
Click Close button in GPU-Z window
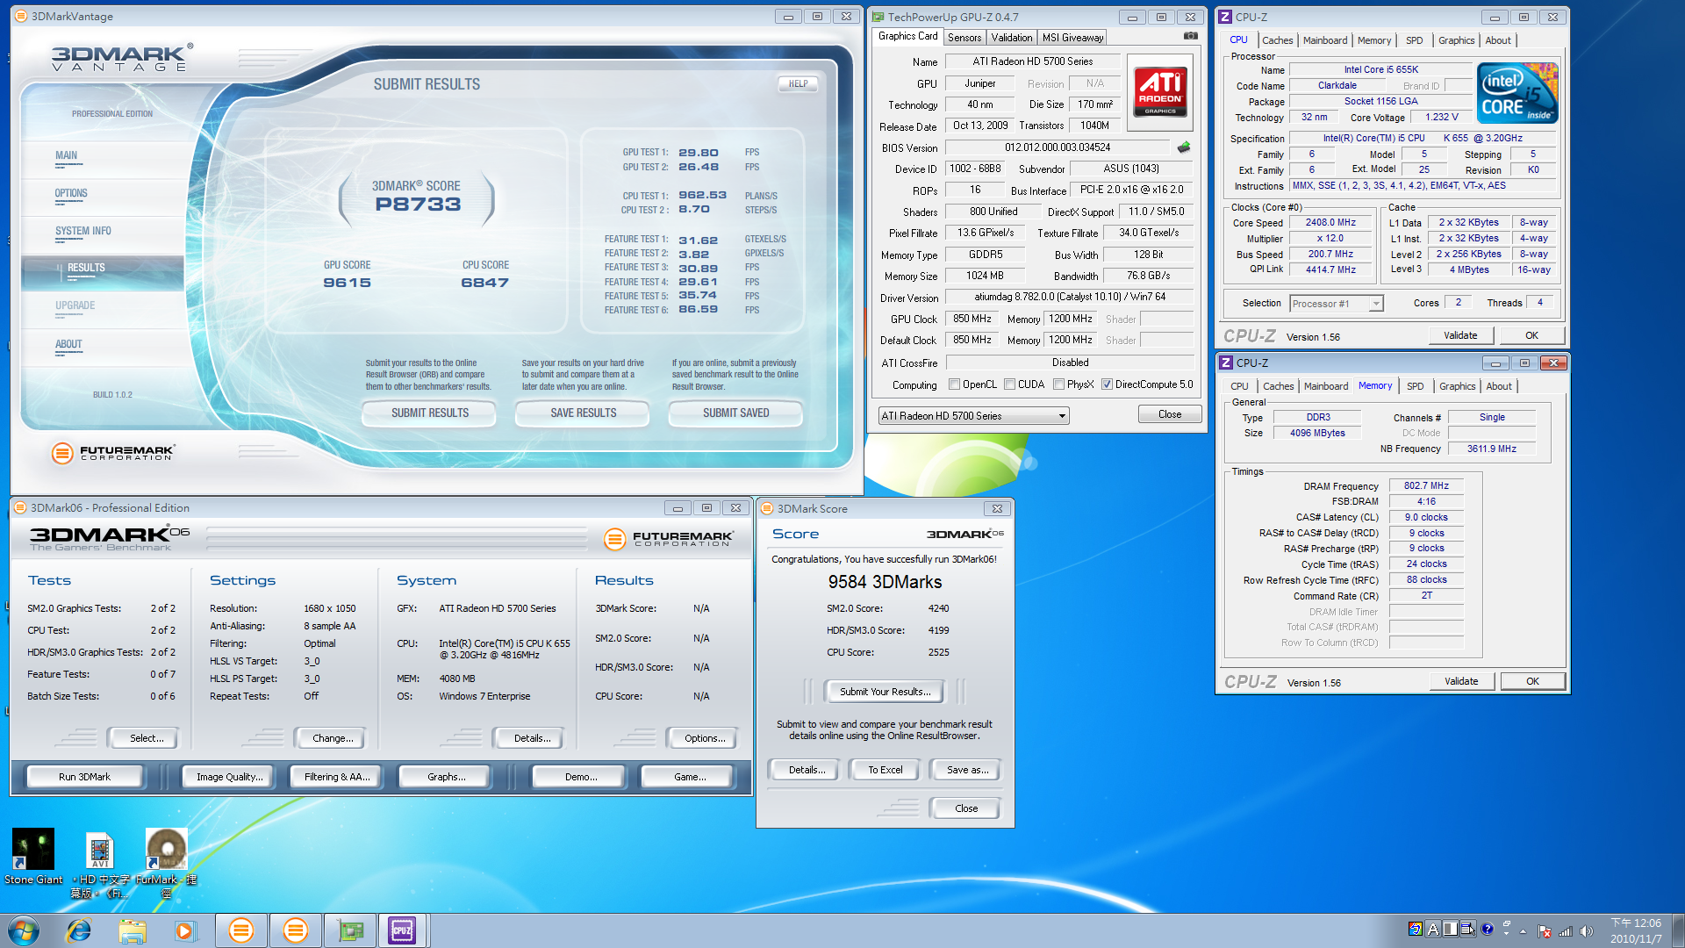click(1169, 414)
